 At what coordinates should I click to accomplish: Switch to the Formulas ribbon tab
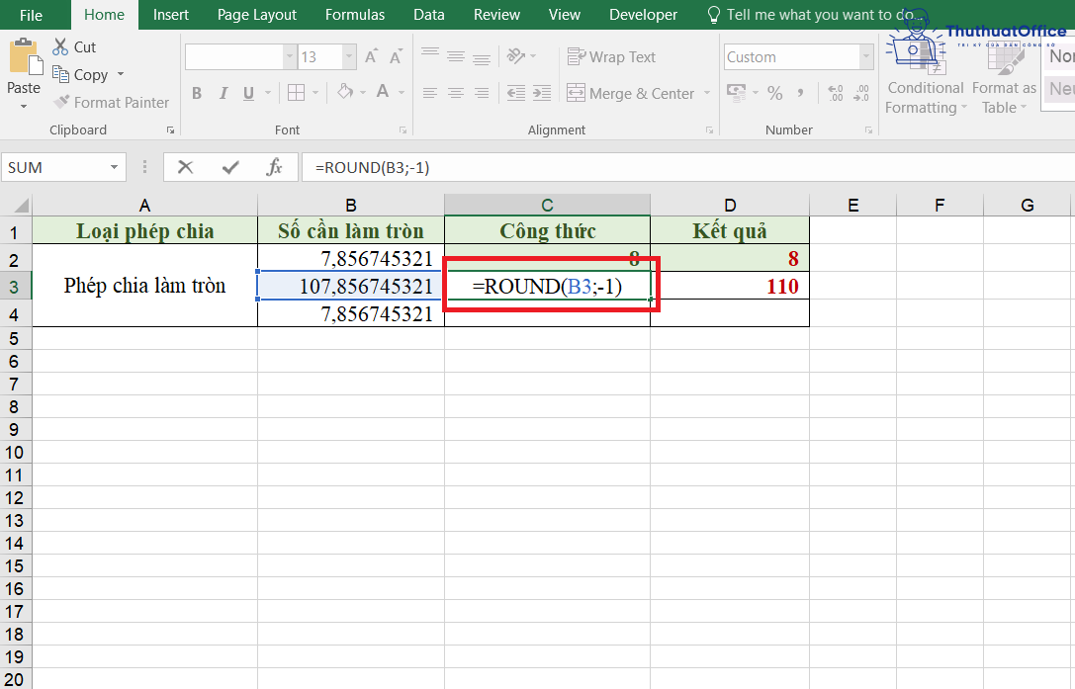[354, 14]
